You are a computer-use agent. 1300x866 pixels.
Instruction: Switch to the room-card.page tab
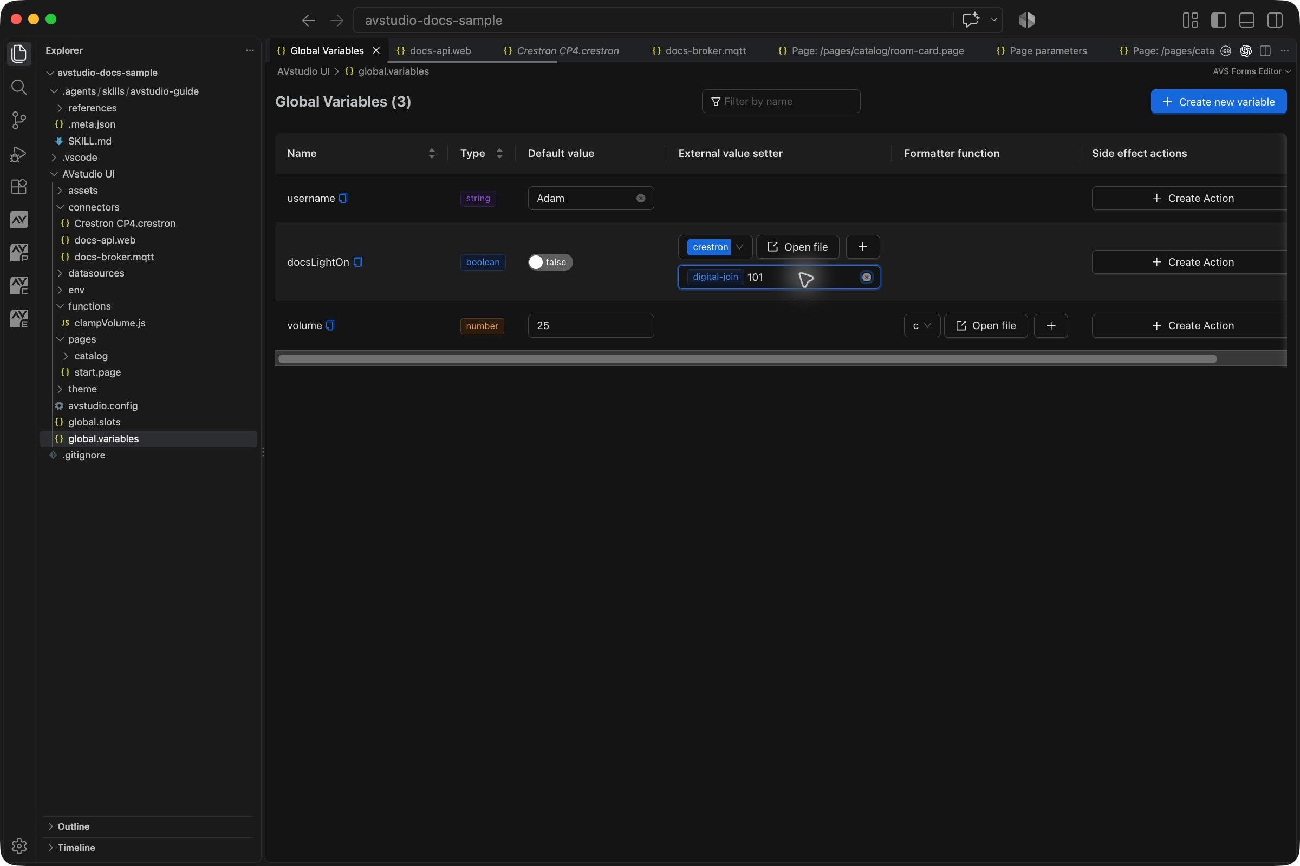pyautogui.click(x=877, y=51)
